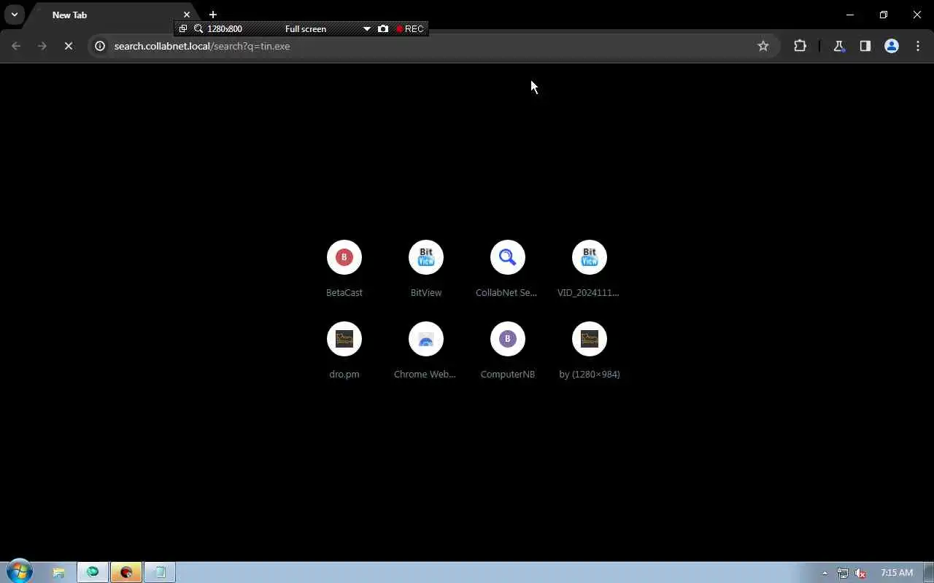
Task: Open the 7:15 AM clock
Action: click(x=897, y=573)
